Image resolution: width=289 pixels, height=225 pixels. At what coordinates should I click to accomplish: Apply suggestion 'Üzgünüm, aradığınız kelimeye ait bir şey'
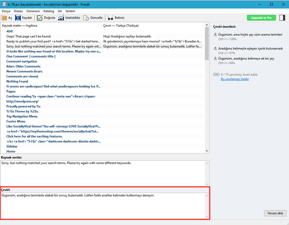coord(246,58)
